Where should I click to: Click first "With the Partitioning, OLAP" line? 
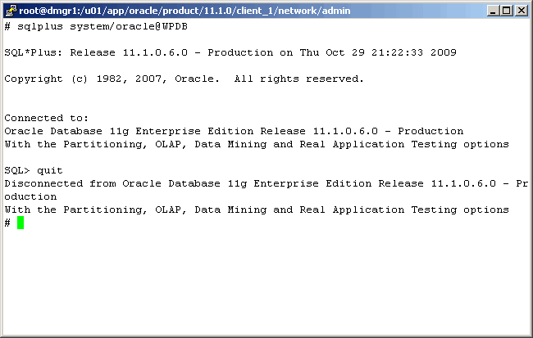click(257, 144)
